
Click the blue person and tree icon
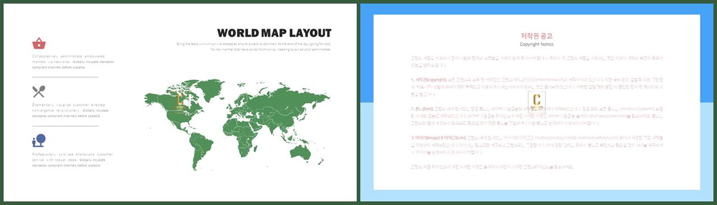point(39,140)
